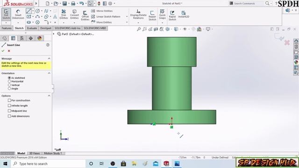This screenshot has width=299, height=168.
Task: Open the Motion Study 1 tab
Action: [53, 153]
